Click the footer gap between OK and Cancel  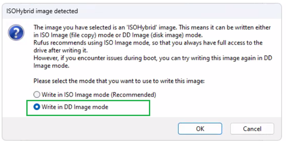pyautogui.click(x=226, y=129)
